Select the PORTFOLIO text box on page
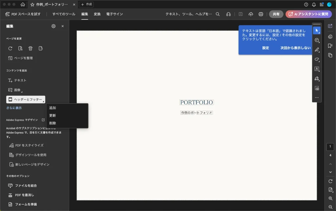The width and height of the screenshot is (336, 211). [x=197, y=103]
